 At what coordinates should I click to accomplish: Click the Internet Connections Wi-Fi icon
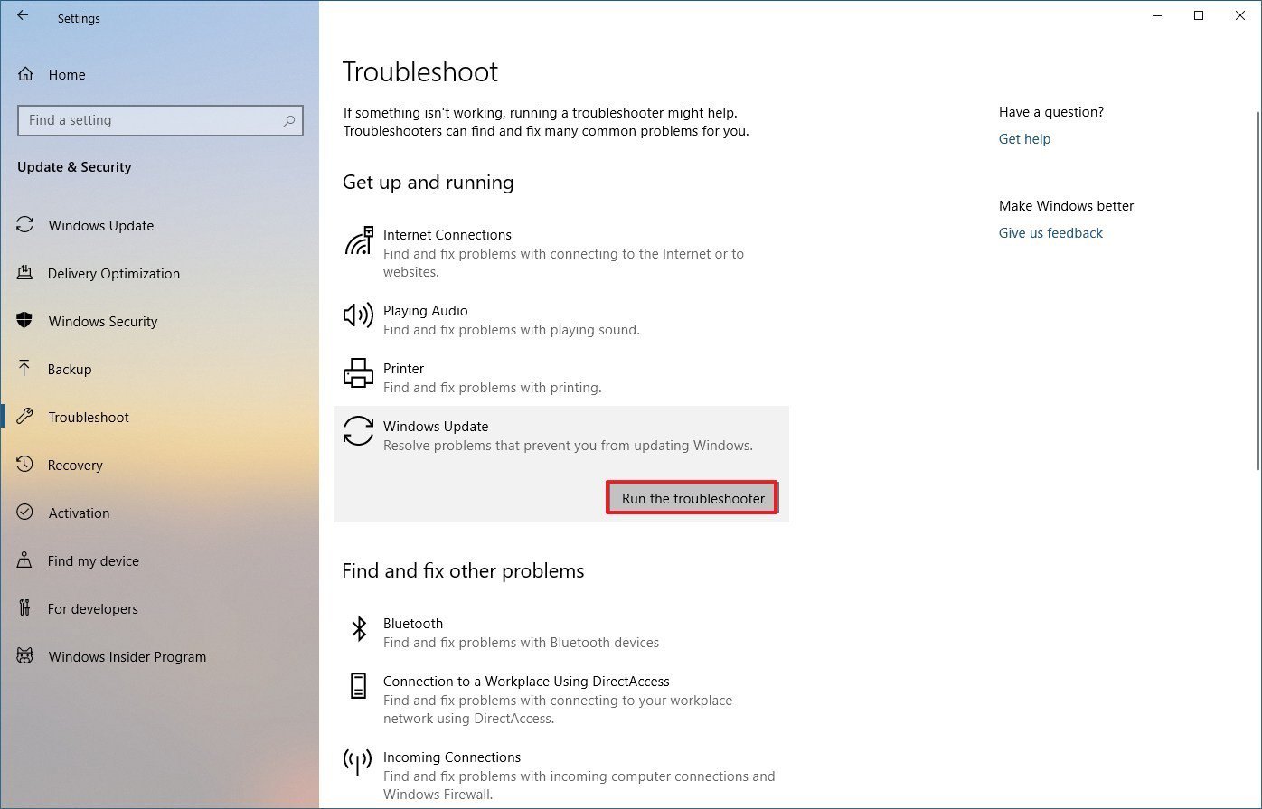point(359,241)
